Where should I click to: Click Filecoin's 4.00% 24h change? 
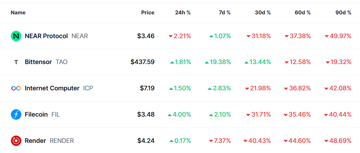tap(181, 114)
